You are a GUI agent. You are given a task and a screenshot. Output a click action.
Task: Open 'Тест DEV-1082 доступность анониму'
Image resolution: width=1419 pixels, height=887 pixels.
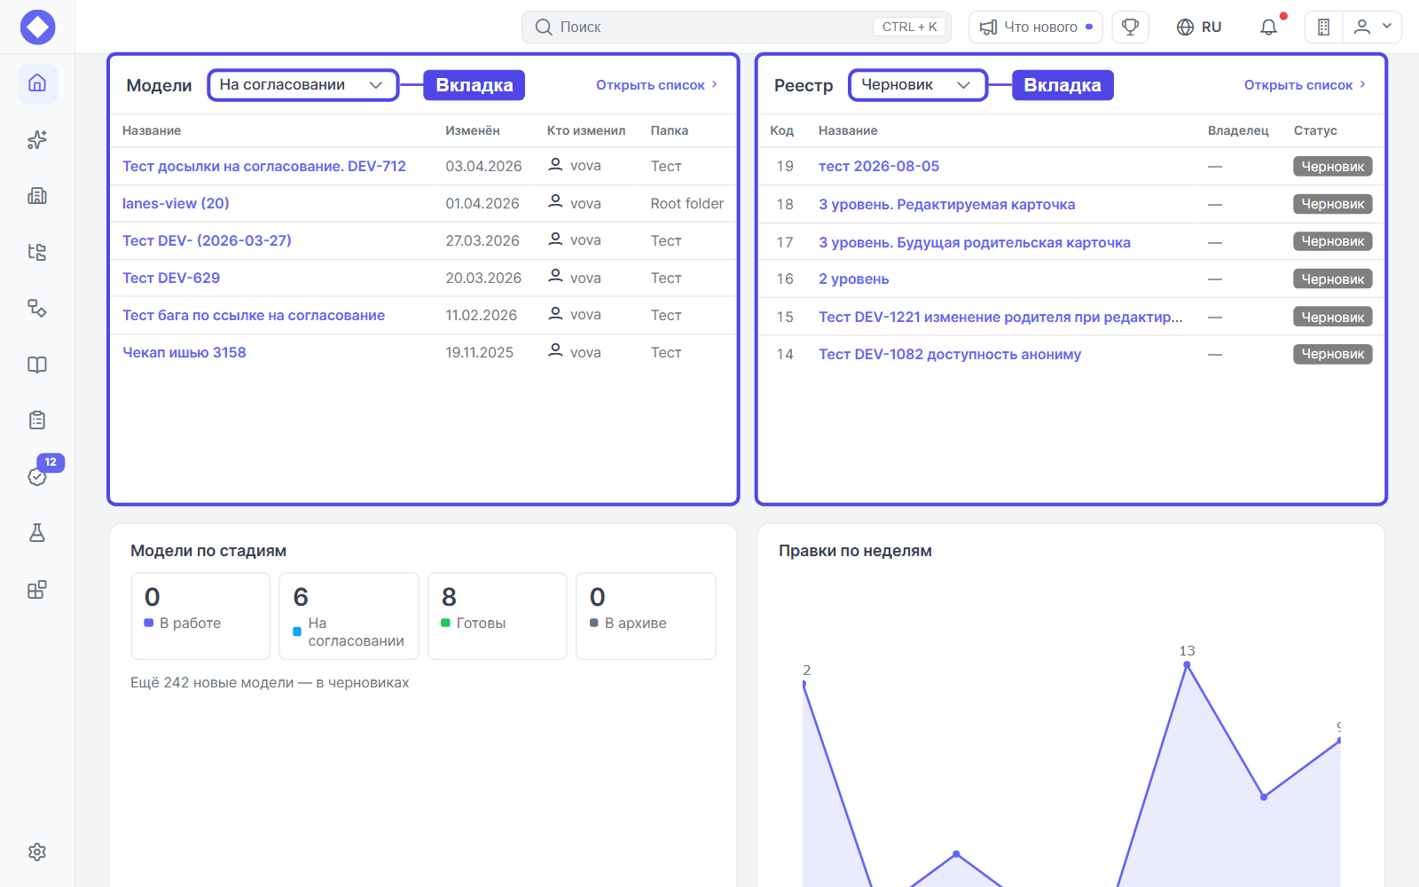pos(950,354)
